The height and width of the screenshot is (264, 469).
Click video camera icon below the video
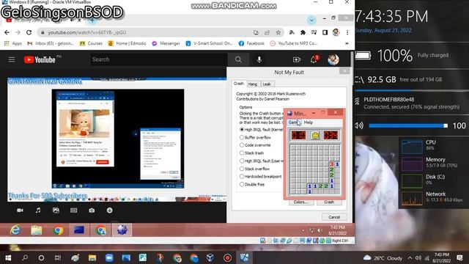click(20, 210)
